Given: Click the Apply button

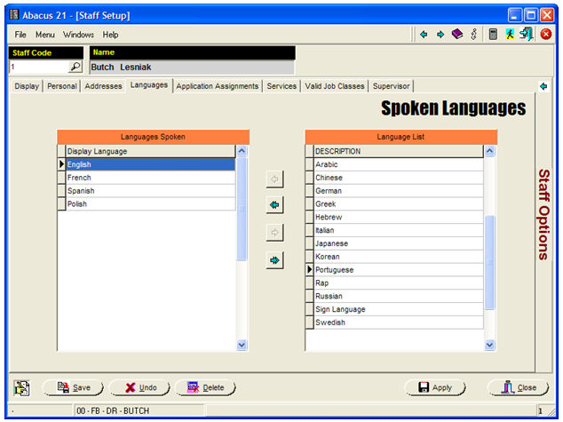Looking at the screenshot, I should [435, 387].
